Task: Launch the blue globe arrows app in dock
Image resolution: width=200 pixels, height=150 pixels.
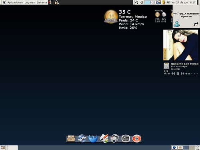Action: (82, 138)
